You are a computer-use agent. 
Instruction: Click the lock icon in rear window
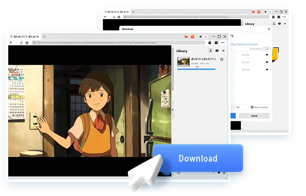coord(273,17)
